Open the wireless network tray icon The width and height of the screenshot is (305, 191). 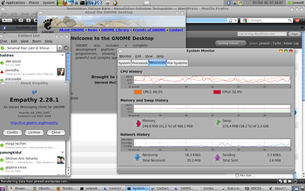click(235, 3)
